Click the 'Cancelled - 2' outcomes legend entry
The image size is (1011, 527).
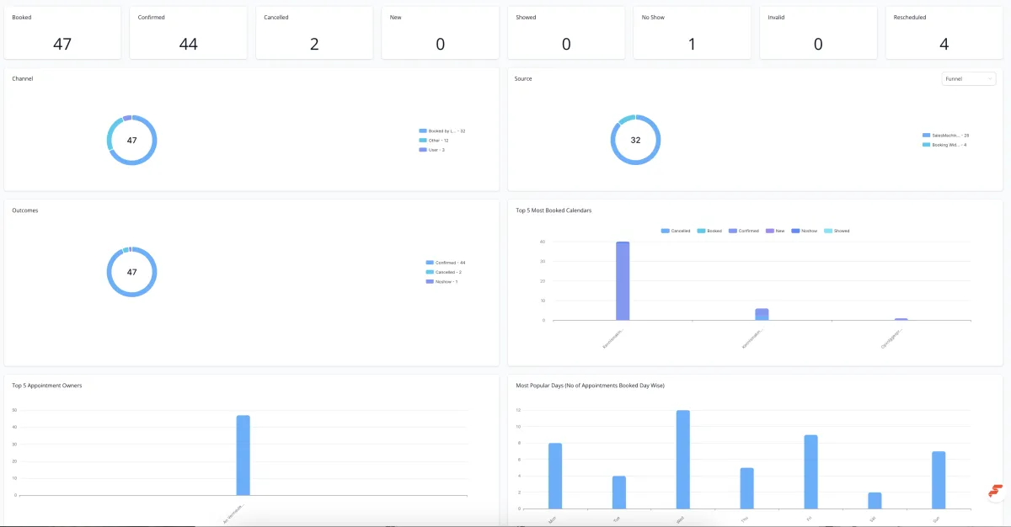coord(444,272)
